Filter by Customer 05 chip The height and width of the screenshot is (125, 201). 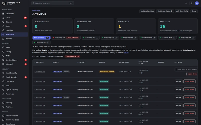pyautogui.click(x=41, y=42)
